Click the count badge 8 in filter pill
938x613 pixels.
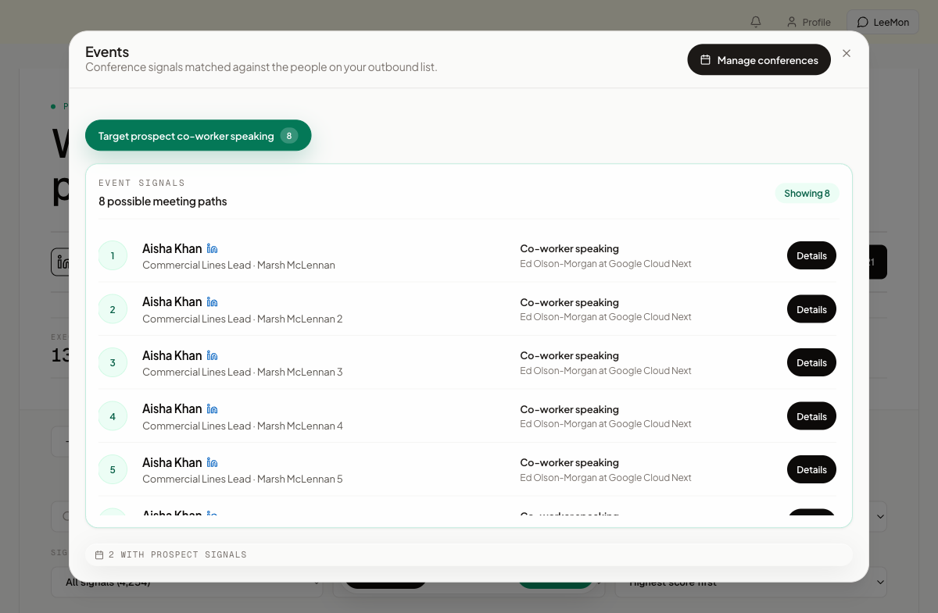(x=288, y=136)
